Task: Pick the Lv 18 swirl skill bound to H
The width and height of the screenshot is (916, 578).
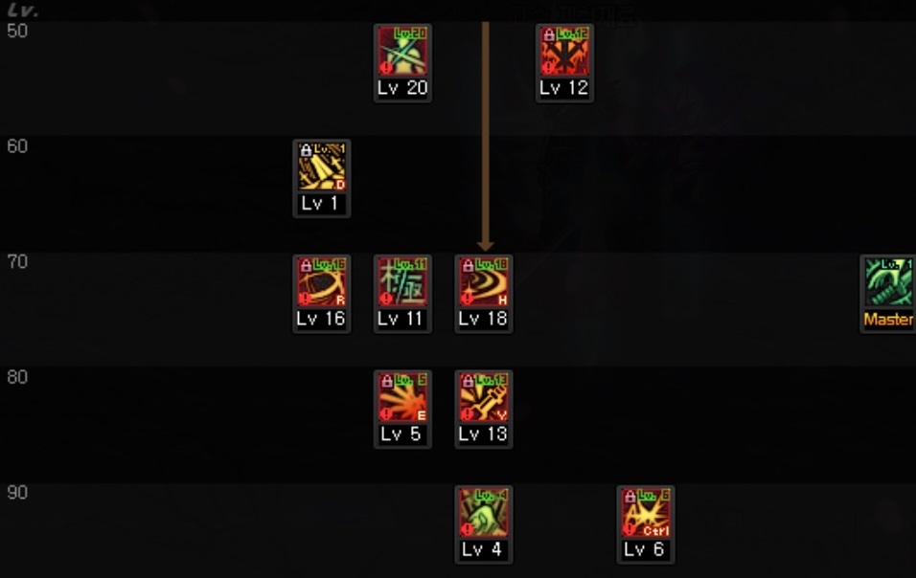Action: (484, 281)
